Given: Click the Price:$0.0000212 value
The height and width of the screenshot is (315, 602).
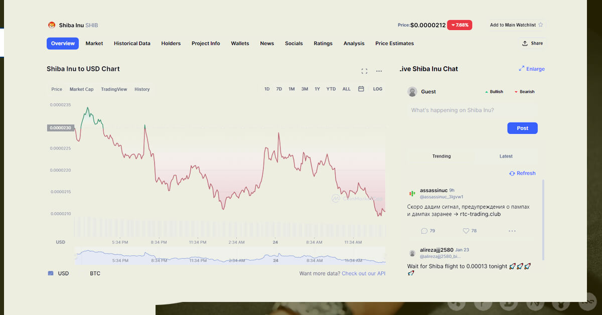Looking at the screenshot, I should pyautogui.click(x=421, y=25).
